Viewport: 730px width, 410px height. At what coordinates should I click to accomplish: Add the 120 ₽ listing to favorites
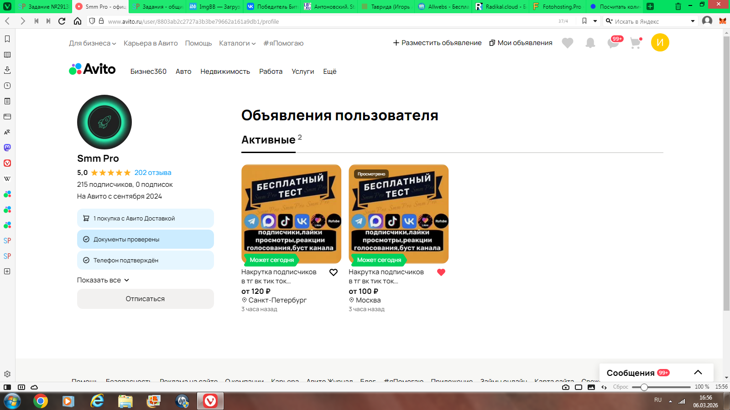(x=334, y=272)
